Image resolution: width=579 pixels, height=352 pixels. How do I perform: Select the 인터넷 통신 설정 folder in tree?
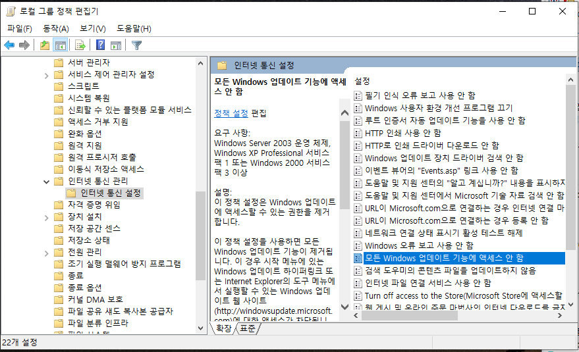[x=110, y=193]
